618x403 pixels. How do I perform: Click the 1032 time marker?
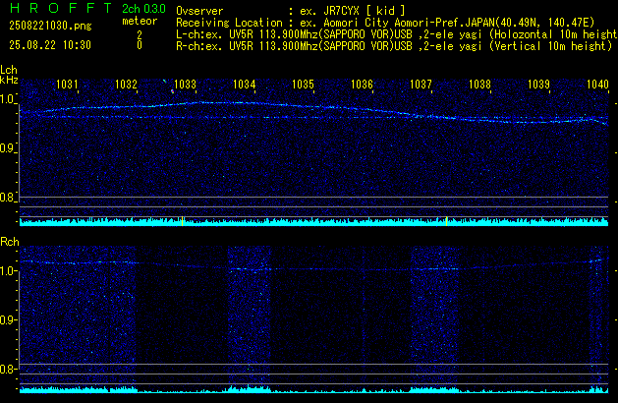[x=126, y=85]
